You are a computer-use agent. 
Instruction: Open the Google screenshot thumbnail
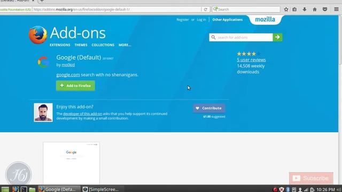pos(71,163)
